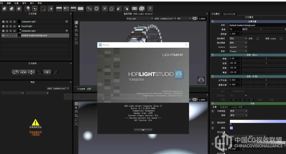286x154 pixels.
Task: Click the undo arrow in toolbar
Action: (x=119, y=9)
